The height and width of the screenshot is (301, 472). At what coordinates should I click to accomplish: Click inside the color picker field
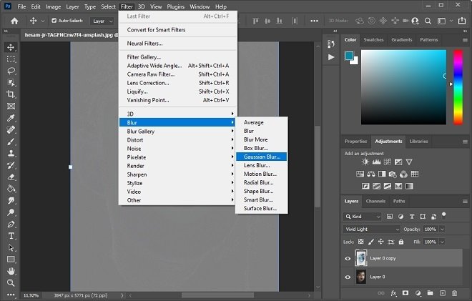(x=403, y=87)
